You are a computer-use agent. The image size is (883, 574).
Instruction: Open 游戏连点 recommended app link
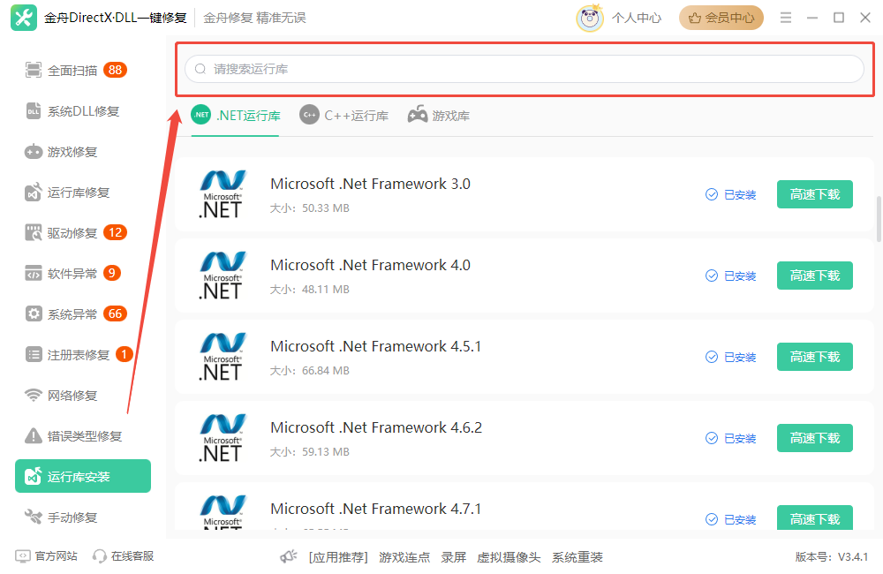pos(404,557)
